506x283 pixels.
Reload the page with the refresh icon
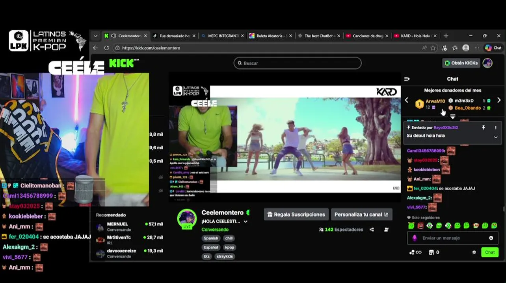point(106,48)
